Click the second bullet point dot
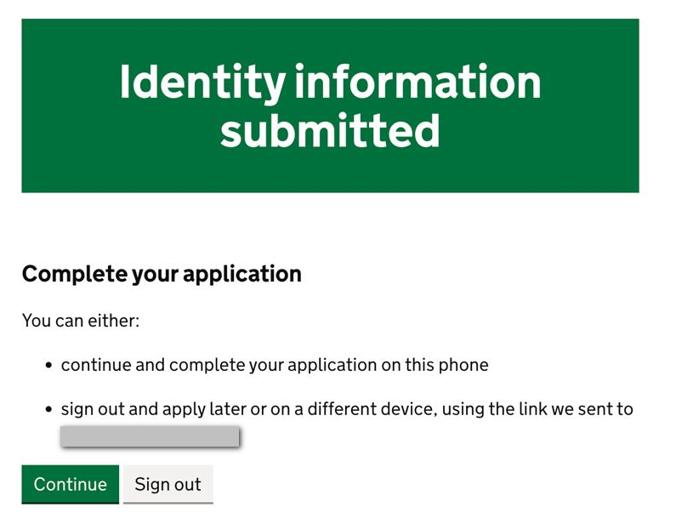 48,410
